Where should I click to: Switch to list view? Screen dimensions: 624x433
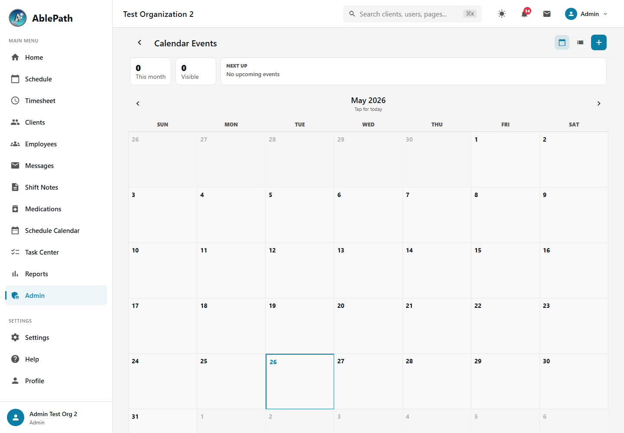pos(580,42)
